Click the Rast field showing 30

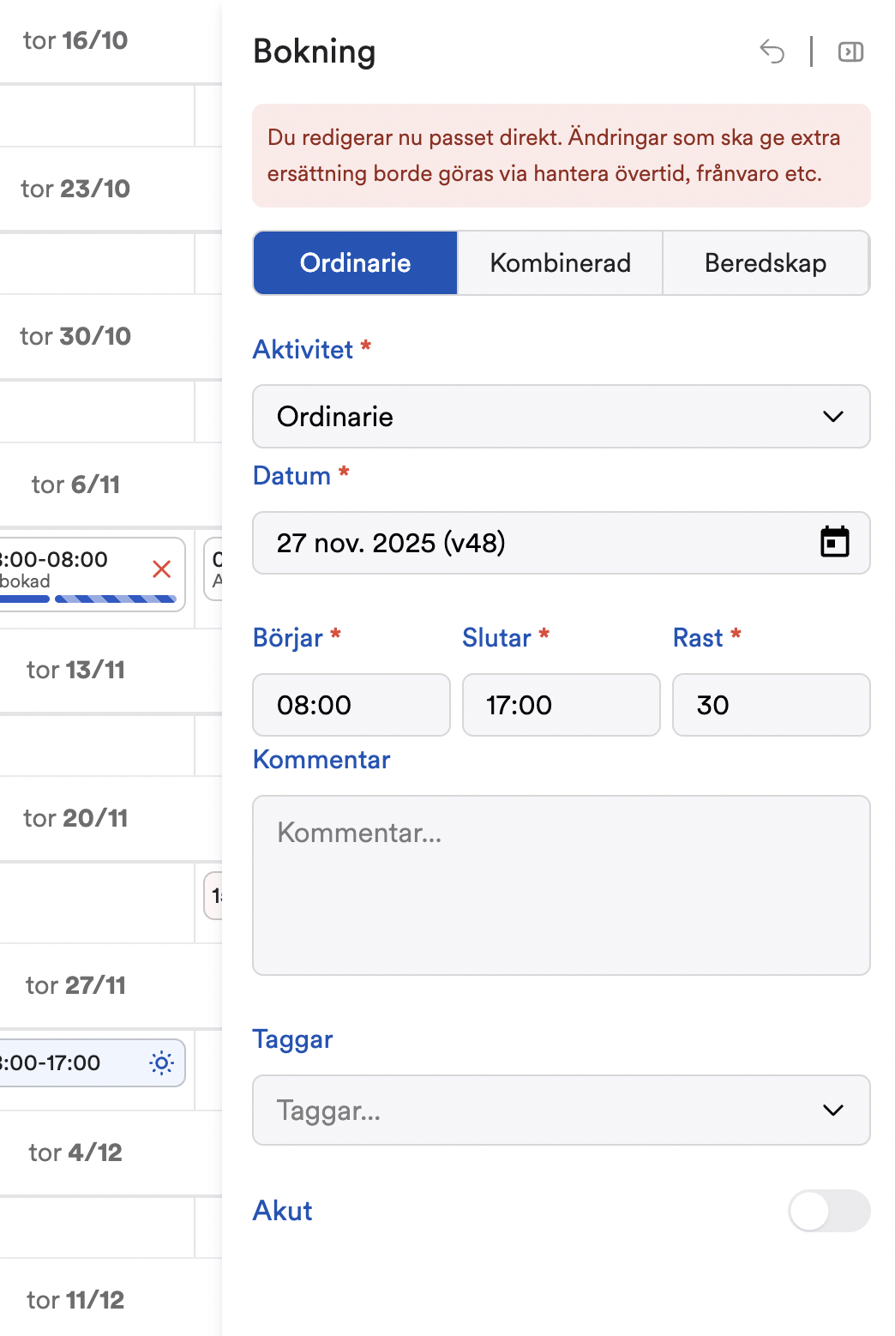click(x=772, y=705)
